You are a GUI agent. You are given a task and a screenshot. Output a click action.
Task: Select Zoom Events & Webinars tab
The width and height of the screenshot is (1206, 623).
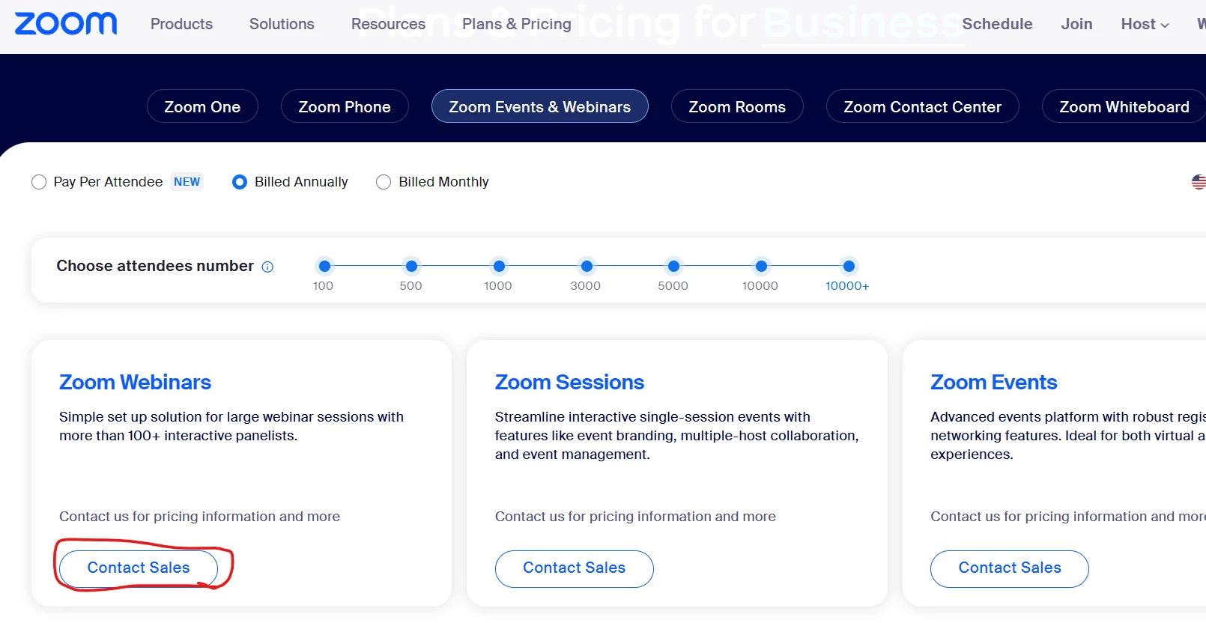click(x=540, y=106)
